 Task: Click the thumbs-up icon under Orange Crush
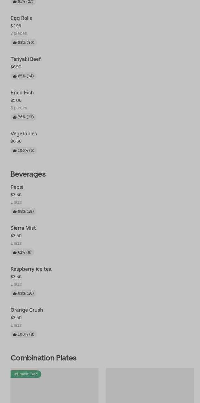coord(15,334)
